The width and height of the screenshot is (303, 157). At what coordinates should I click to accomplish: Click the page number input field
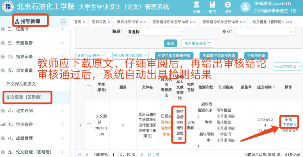113,154
